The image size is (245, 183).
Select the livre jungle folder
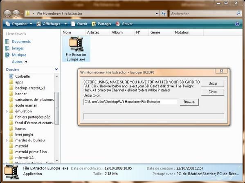coord(24,134)
